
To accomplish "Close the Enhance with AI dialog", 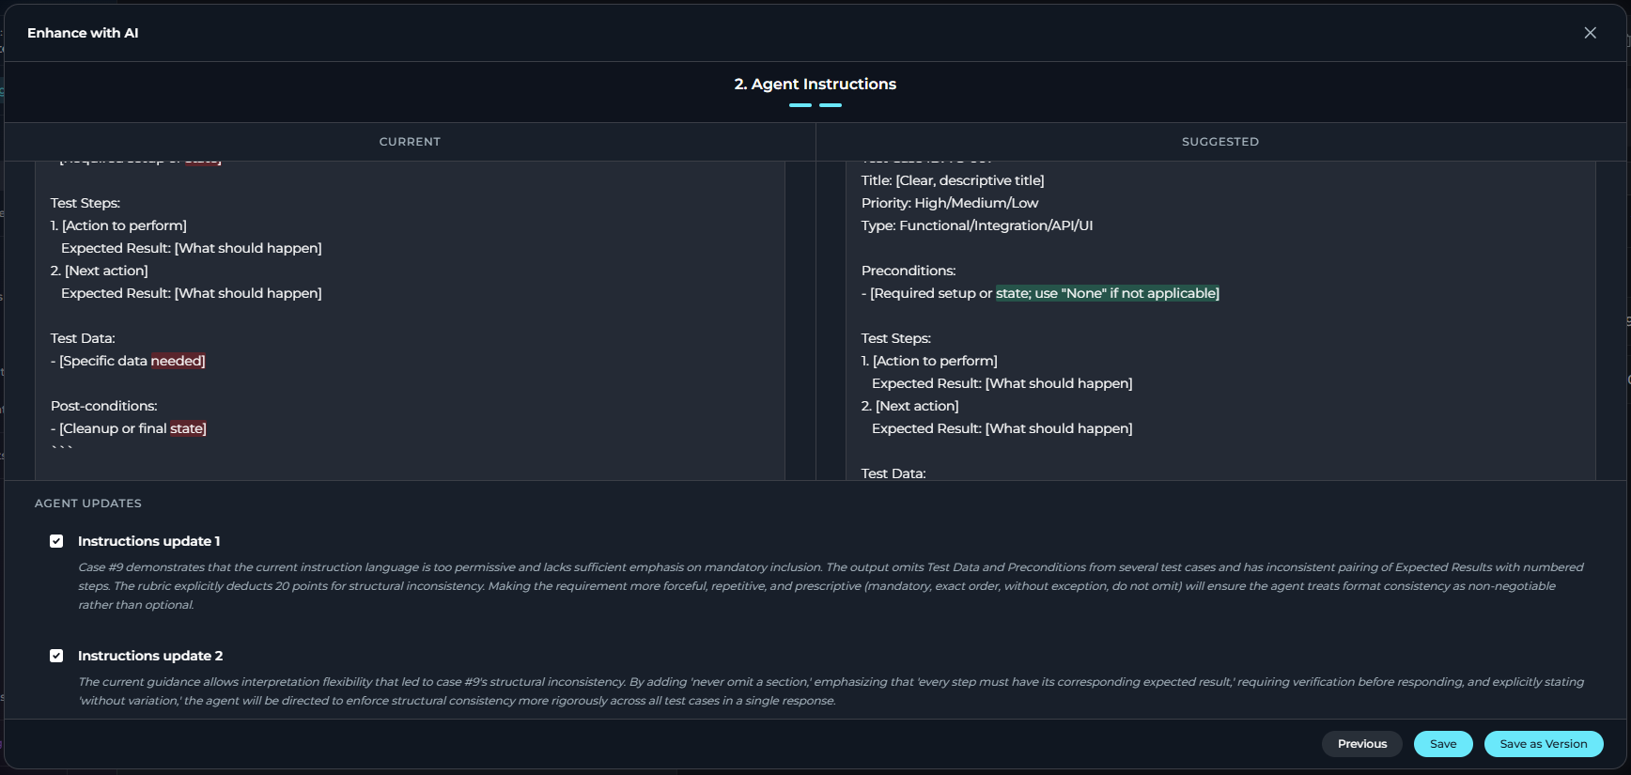I will coord(1590,33).
